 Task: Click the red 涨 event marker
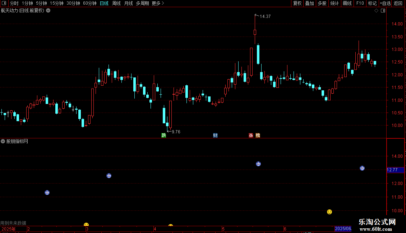(x=251, y=135)
